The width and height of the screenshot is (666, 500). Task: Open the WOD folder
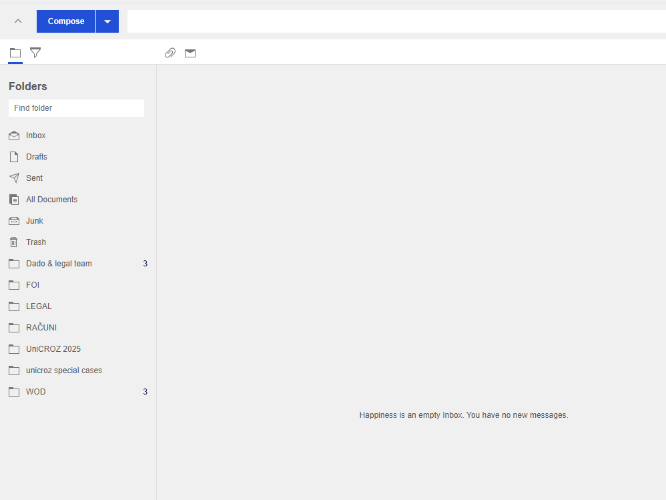78,392
